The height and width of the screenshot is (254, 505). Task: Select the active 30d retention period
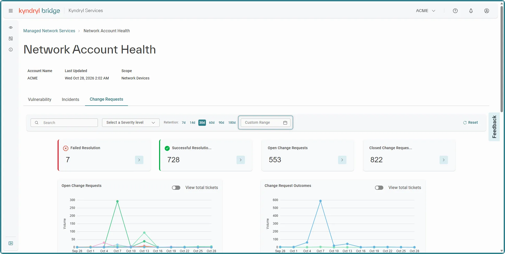tap(202, 123)
